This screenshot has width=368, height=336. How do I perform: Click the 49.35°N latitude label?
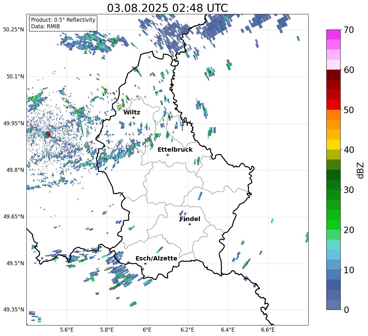[14, 310]
